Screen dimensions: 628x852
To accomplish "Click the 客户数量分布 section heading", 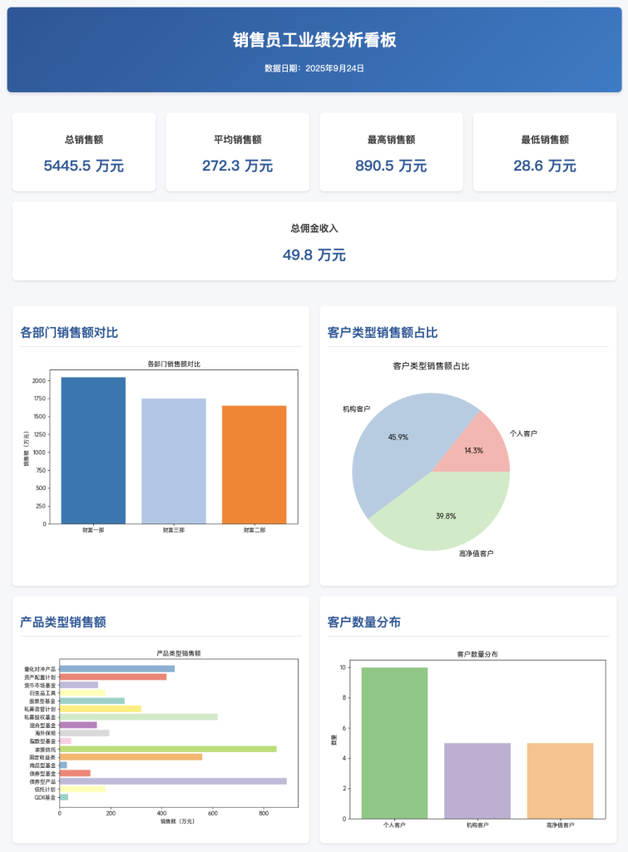I will pyautogui.click(x=364, y=622).
